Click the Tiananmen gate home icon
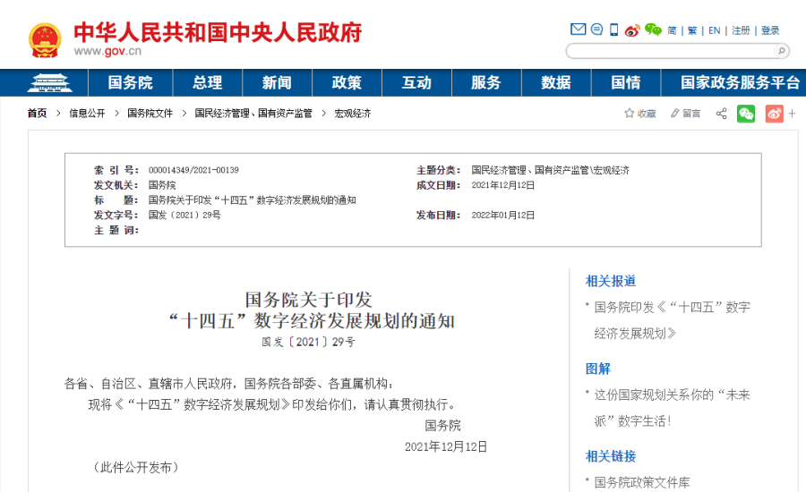Screen dimensions: 806x492 tap(47, 83)
